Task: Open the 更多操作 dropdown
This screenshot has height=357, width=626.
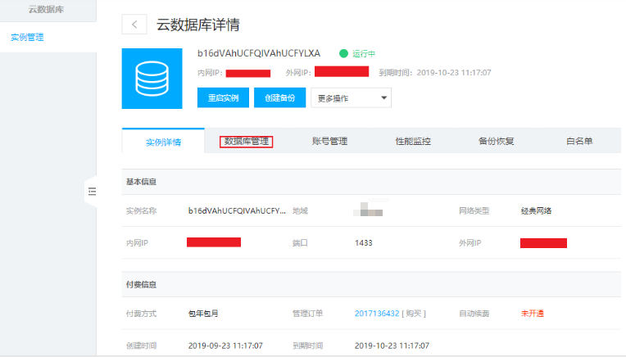Action: coord(351,98)
